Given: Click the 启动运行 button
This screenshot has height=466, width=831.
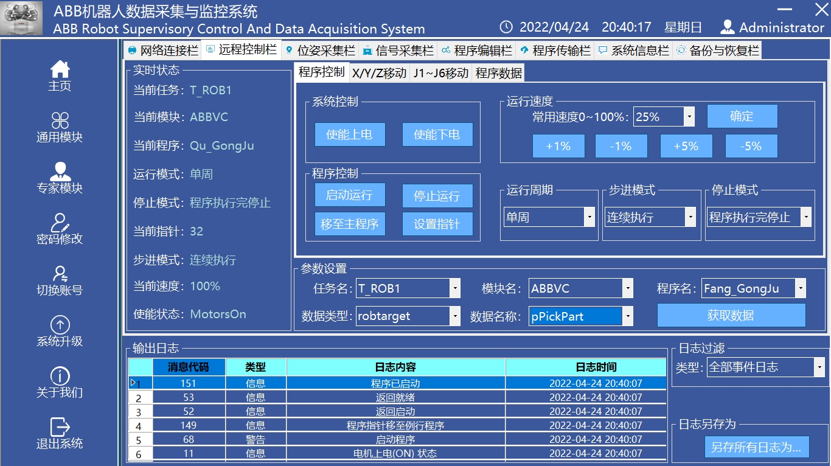Looking at the screenshot, I should [350, 195].
